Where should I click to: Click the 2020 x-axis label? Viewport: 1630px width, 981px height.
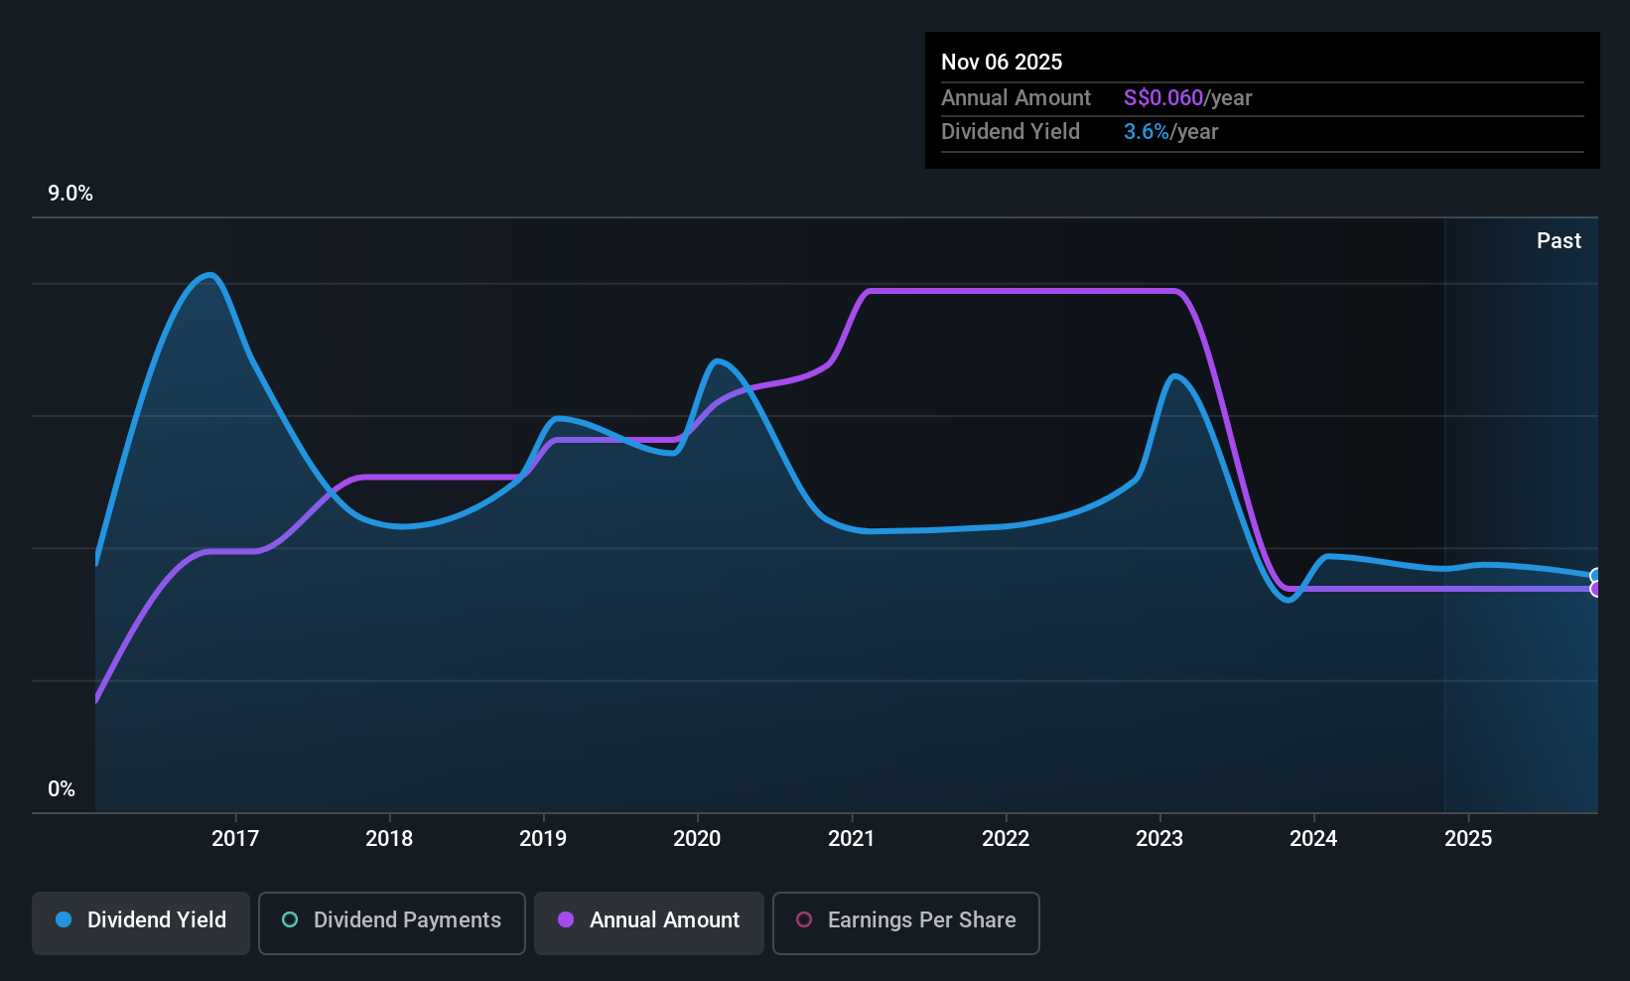[697, 839]
